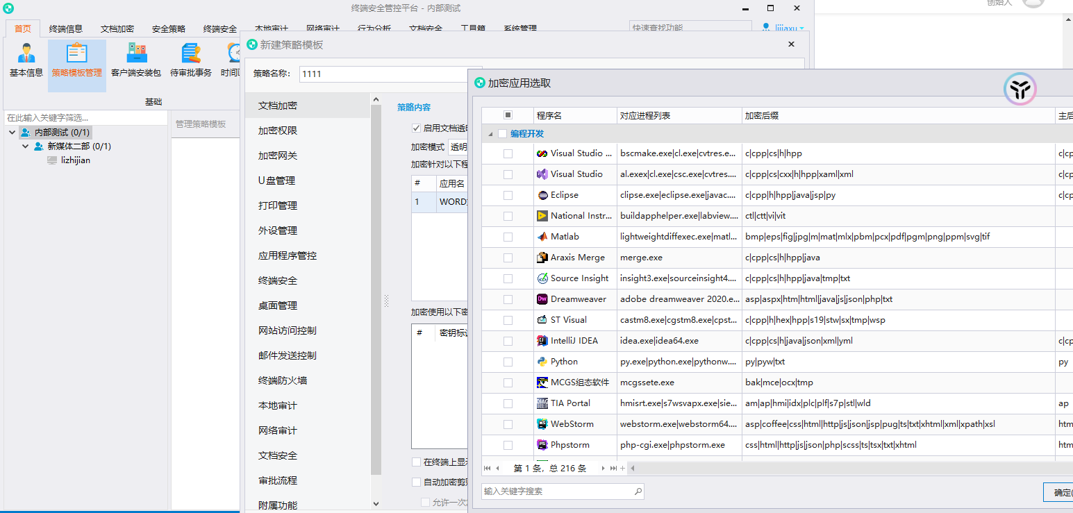The width and height of the screenshot is (1073, 513).
Task: Click the Matlab program icon
Action: pyautogui.click(x=542, y=237)
